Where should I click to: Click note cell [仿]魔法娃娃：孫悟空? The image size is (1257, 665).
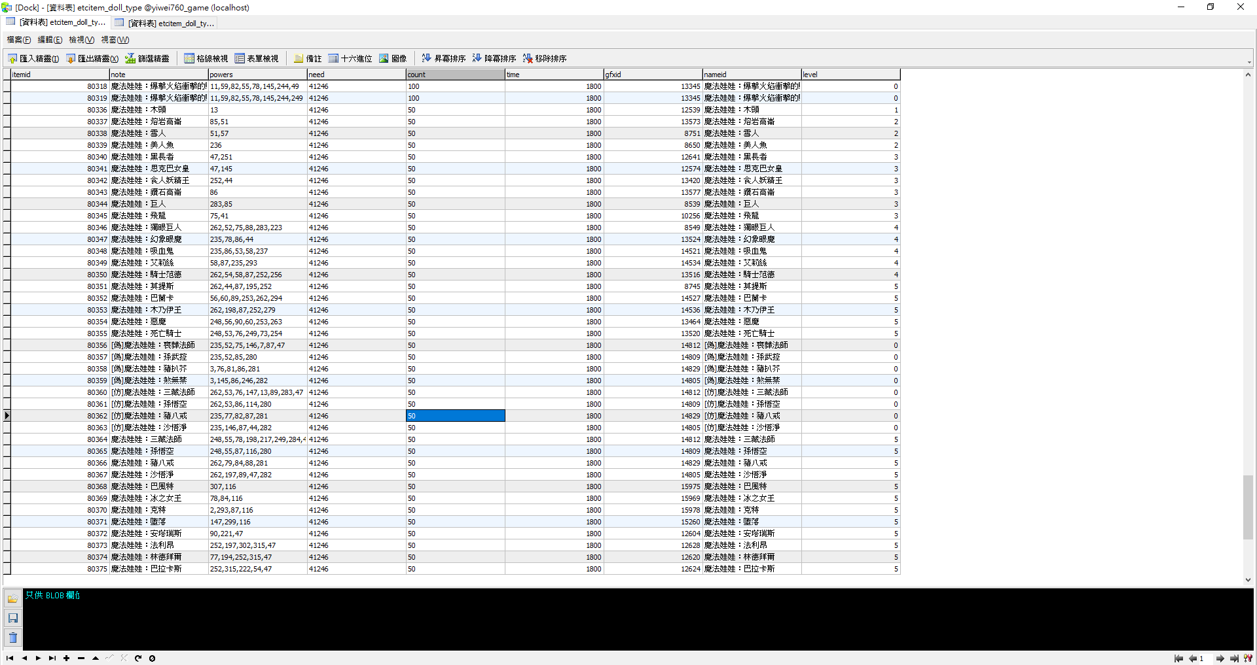tap(158, 404)
